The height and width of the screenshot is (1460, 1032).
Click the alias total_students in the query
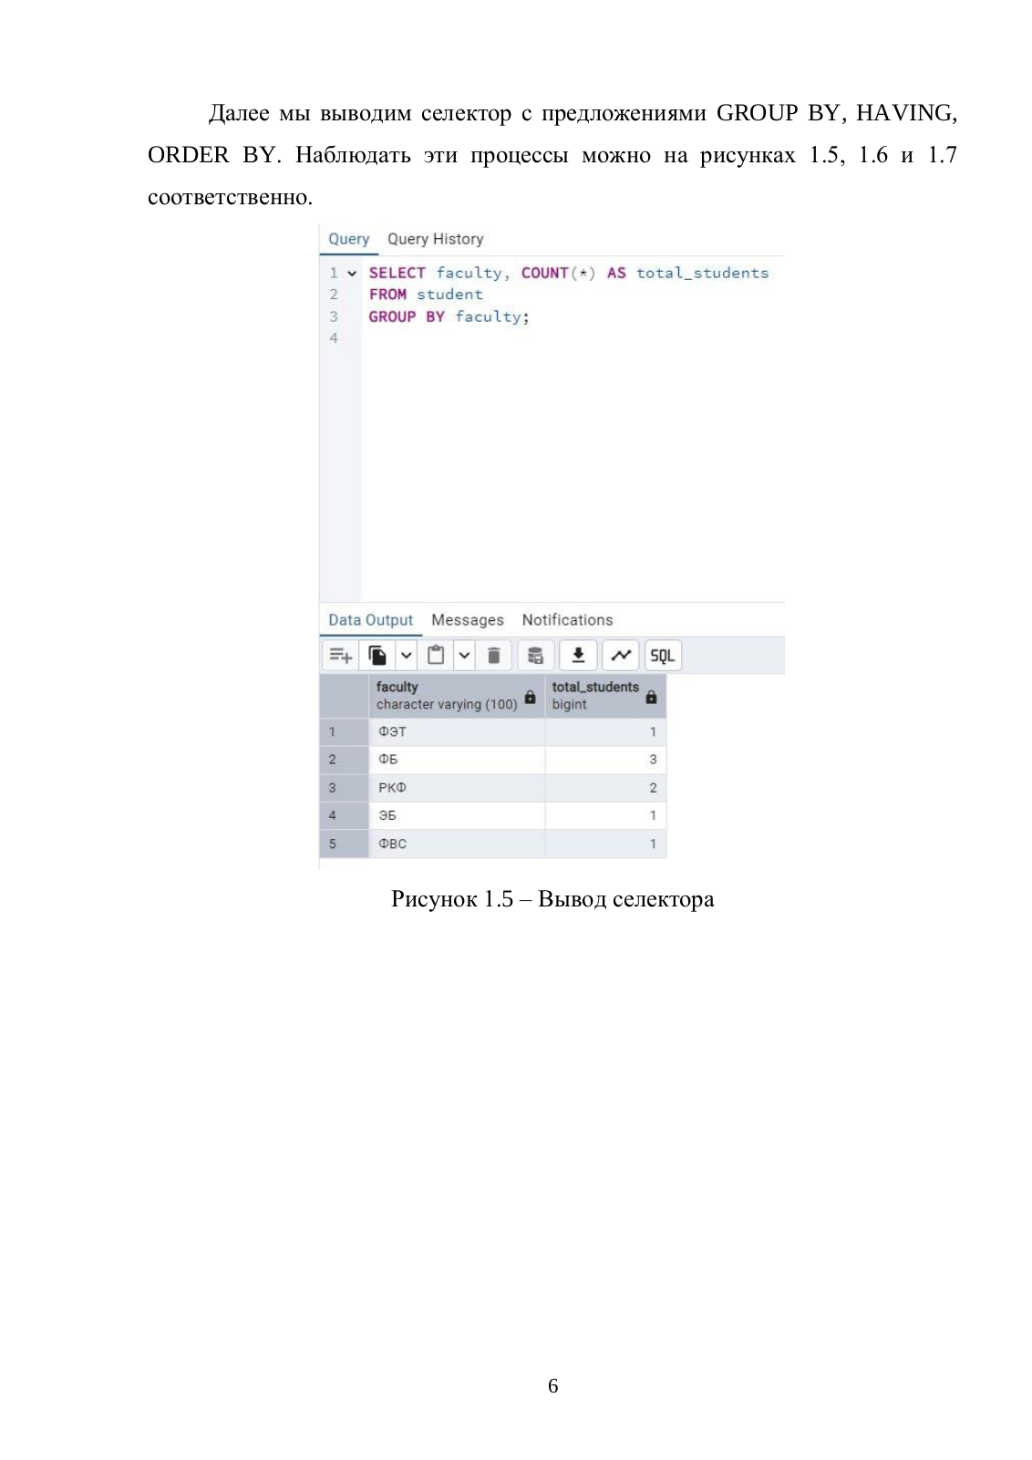pos(702,273)
